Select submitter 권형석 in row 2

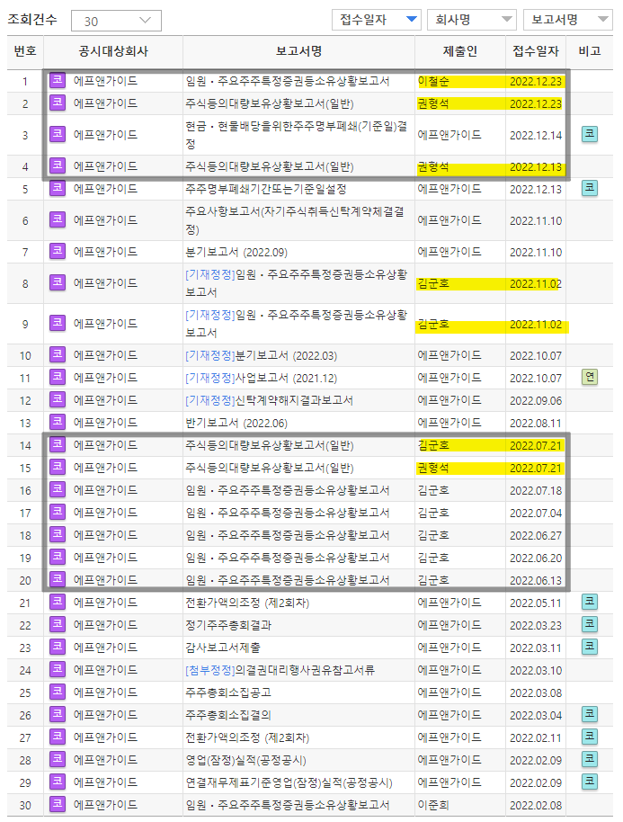pyautogui.click(x=433, y=103)
